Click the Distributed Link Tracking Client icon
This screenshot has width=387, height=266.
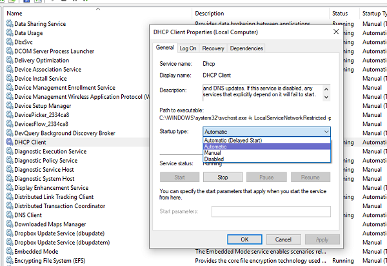coord(10,197)
